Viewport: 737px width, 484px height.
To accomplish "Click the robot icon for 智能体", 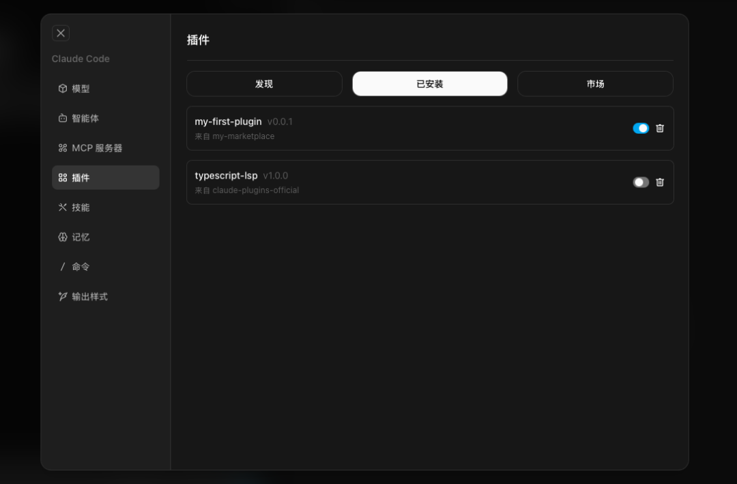I will coord(63,119).
